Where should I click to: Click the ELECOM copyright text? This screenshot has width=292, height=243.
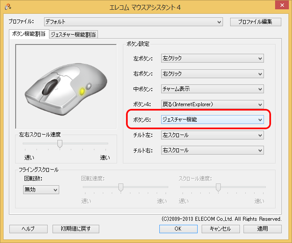tap(221, 219)
